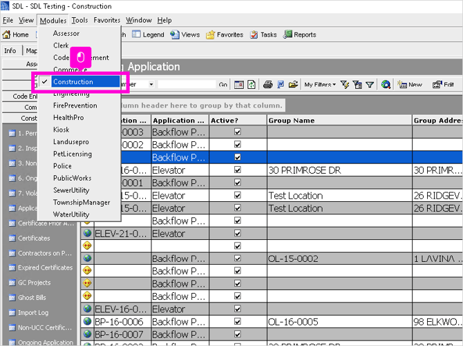Toggle Active checkbox for OL-15-0002 row

tap(238, 258)
